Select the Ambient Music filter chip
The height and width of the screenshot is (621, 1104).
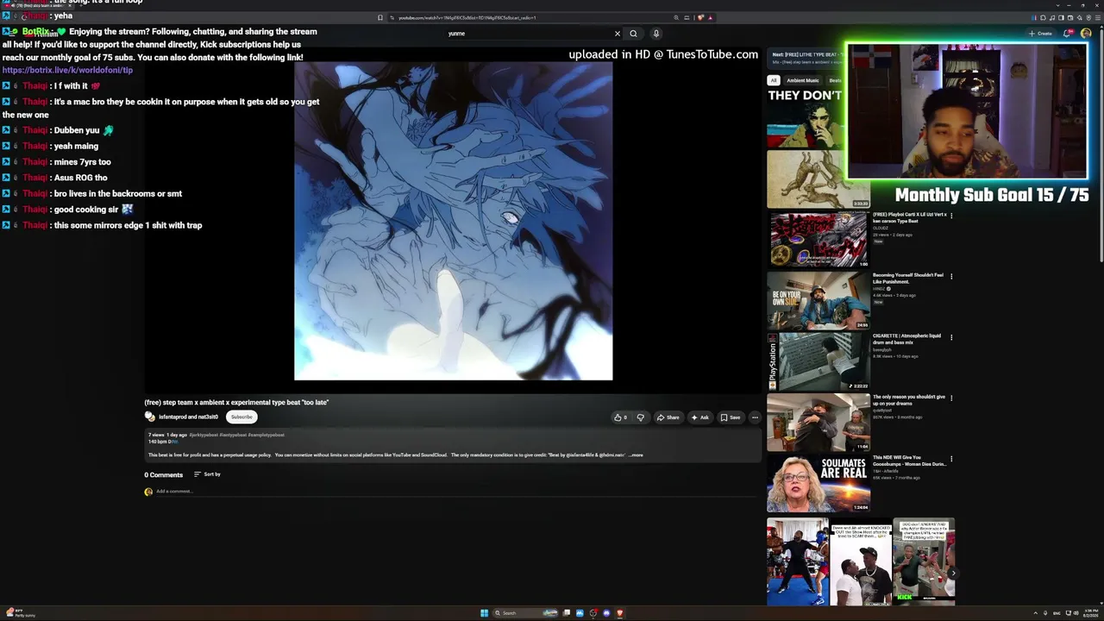(802, 80)
